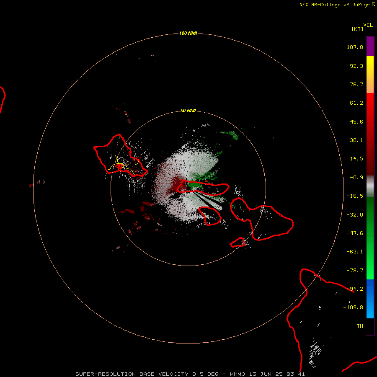Pick the dark TH segment of color bar
377x377 pixels.
click(370, 327)
